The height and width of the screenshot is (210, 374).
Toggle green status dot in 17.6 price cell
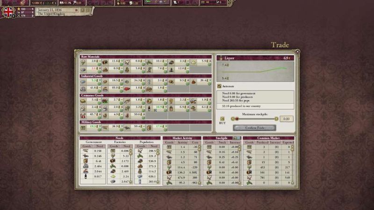(x=165, y=130)
